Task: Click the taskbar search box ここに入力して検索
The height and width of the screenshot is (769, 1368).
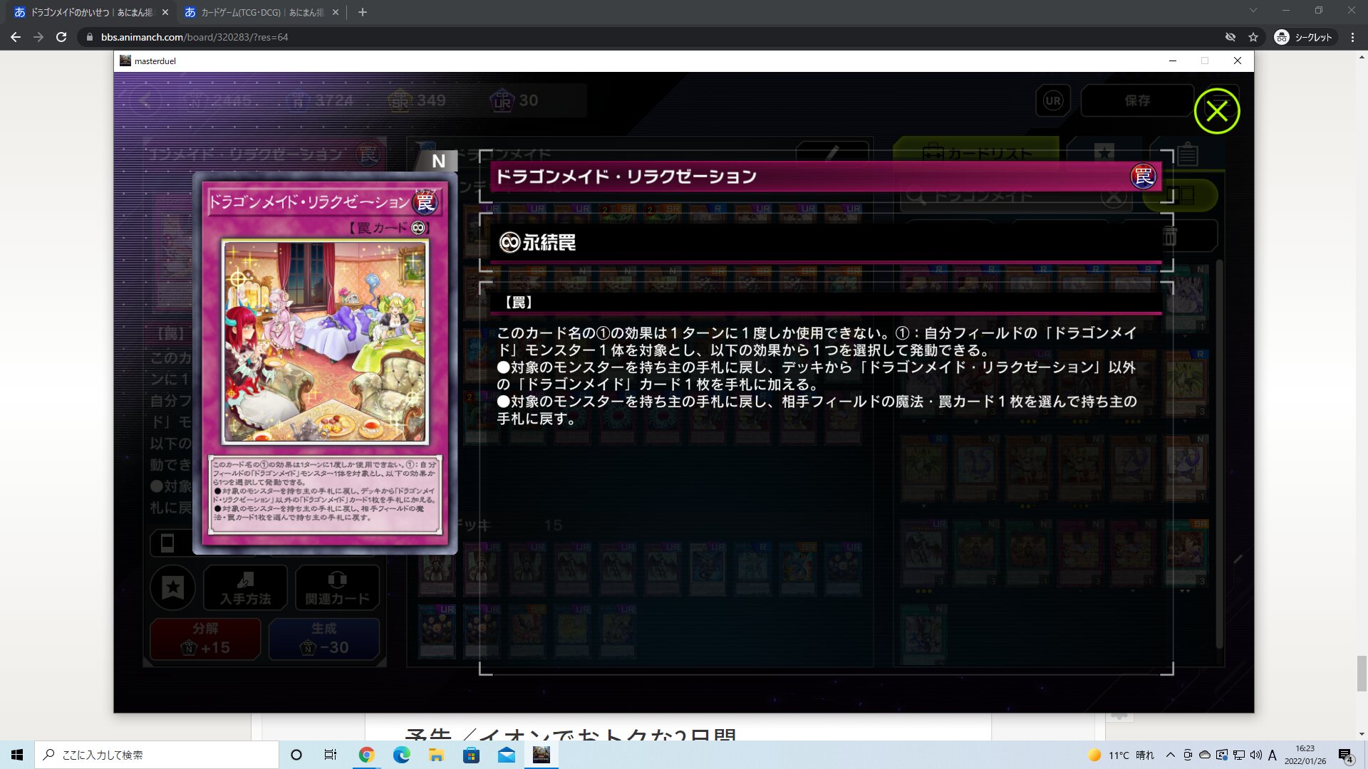Action: 157,755
